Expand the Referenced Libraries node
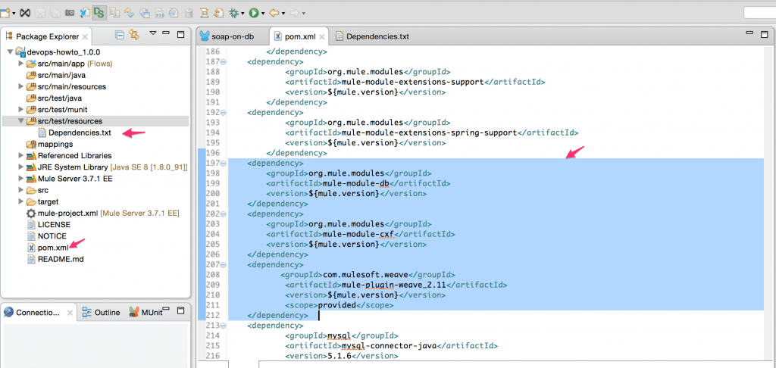The height and width of the screenshot is (368, 776). click(20, 155)
